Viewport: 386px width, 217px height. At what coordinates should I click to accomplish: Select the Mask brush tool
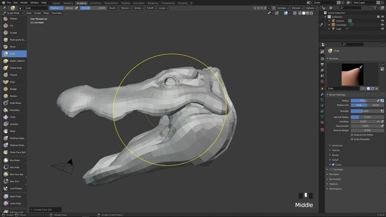pos(14,131)
